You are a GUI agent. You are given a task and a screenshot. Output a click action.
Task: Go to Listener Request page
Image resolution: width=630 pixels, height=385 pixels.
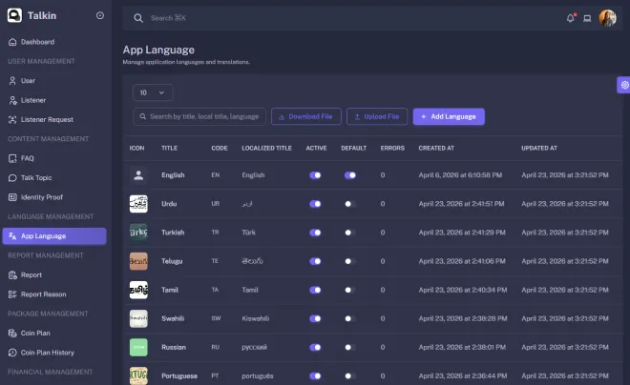[x=54, y=119]
